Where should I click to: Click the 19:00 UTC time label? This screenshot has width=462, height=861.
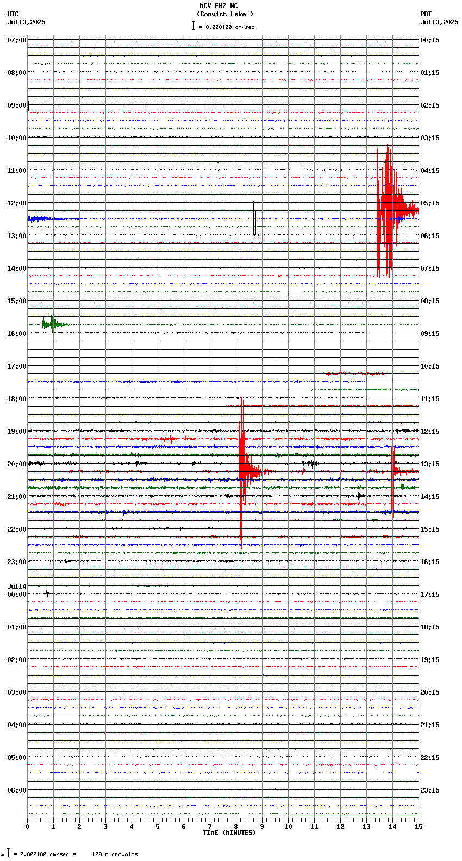(x=17, y=432)
